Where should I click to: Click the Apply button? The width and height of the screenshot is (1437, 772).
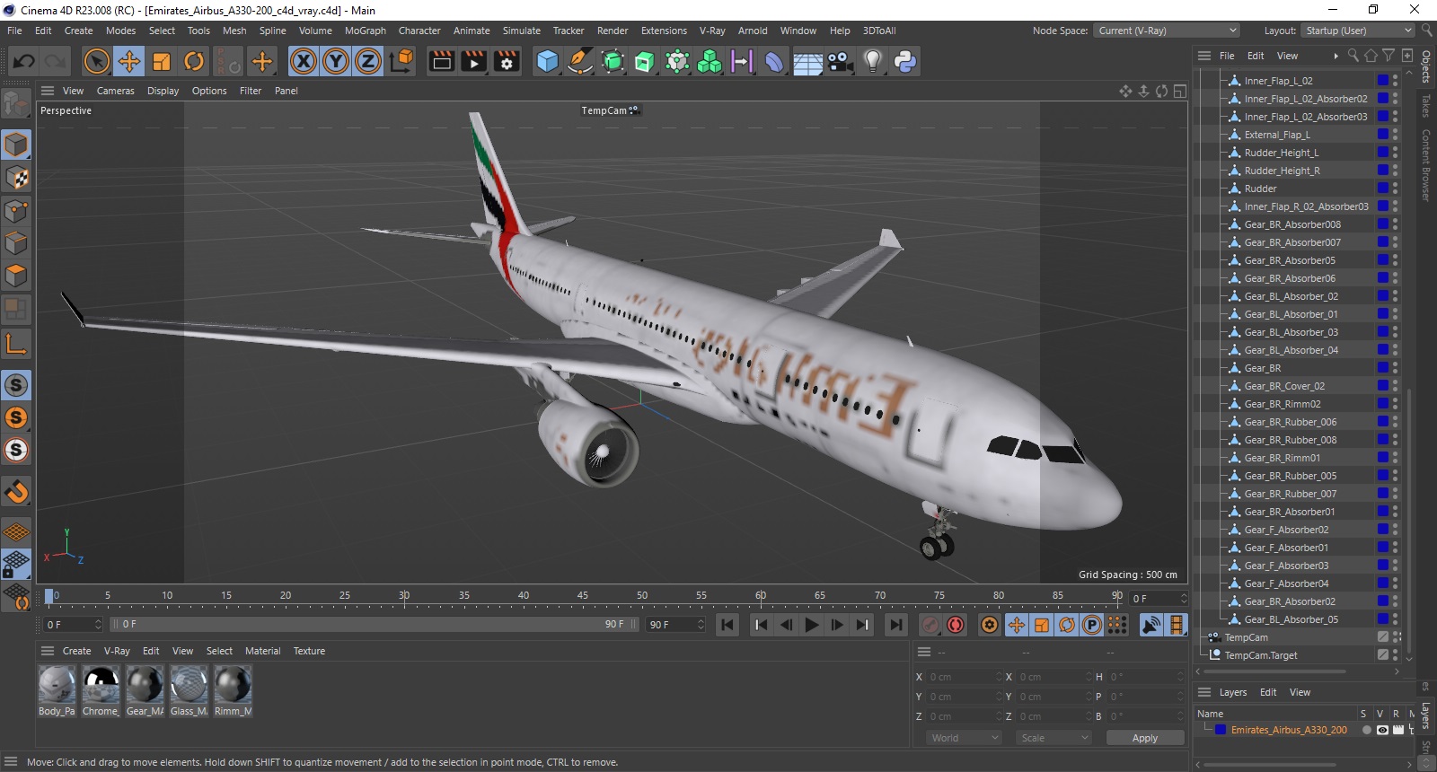1145,738
